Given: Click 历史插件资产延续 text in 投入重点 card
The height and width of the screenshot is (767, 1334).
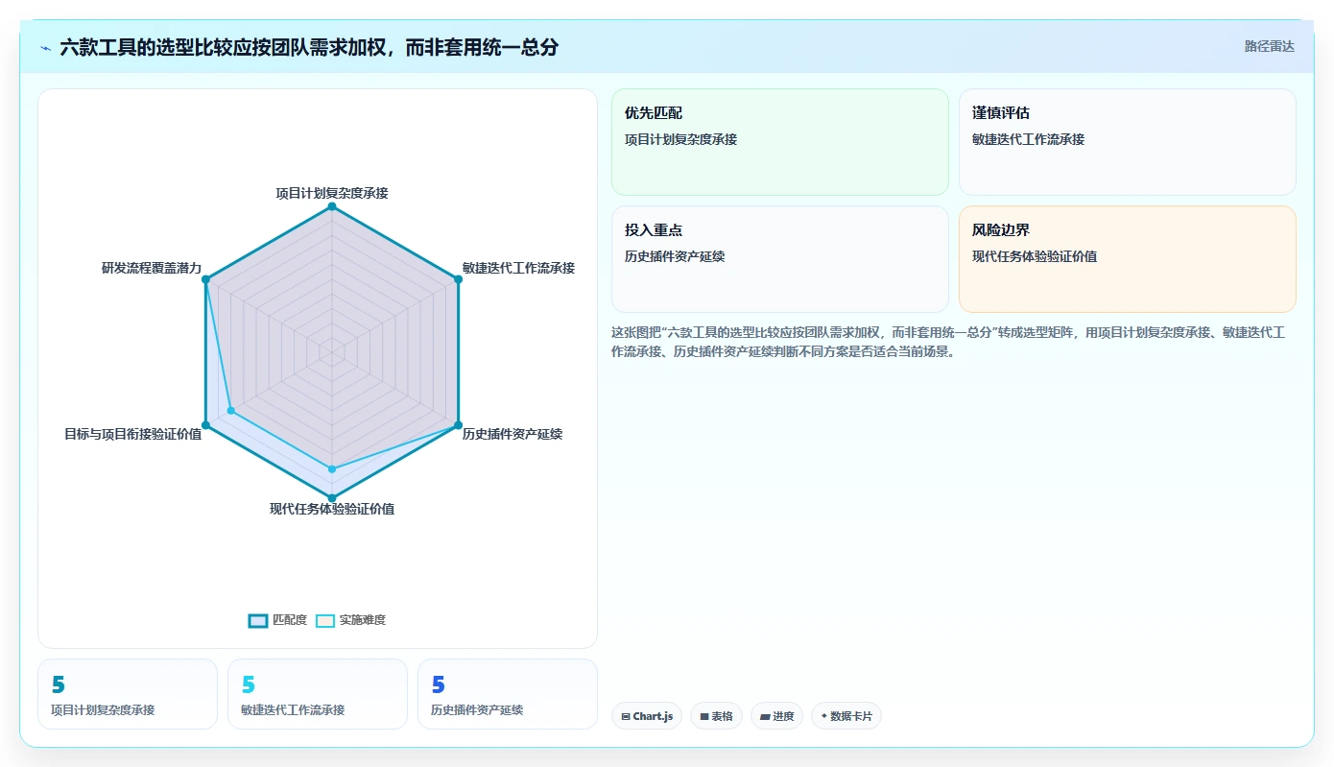Looking at the screenshot, I should [675, 256].
